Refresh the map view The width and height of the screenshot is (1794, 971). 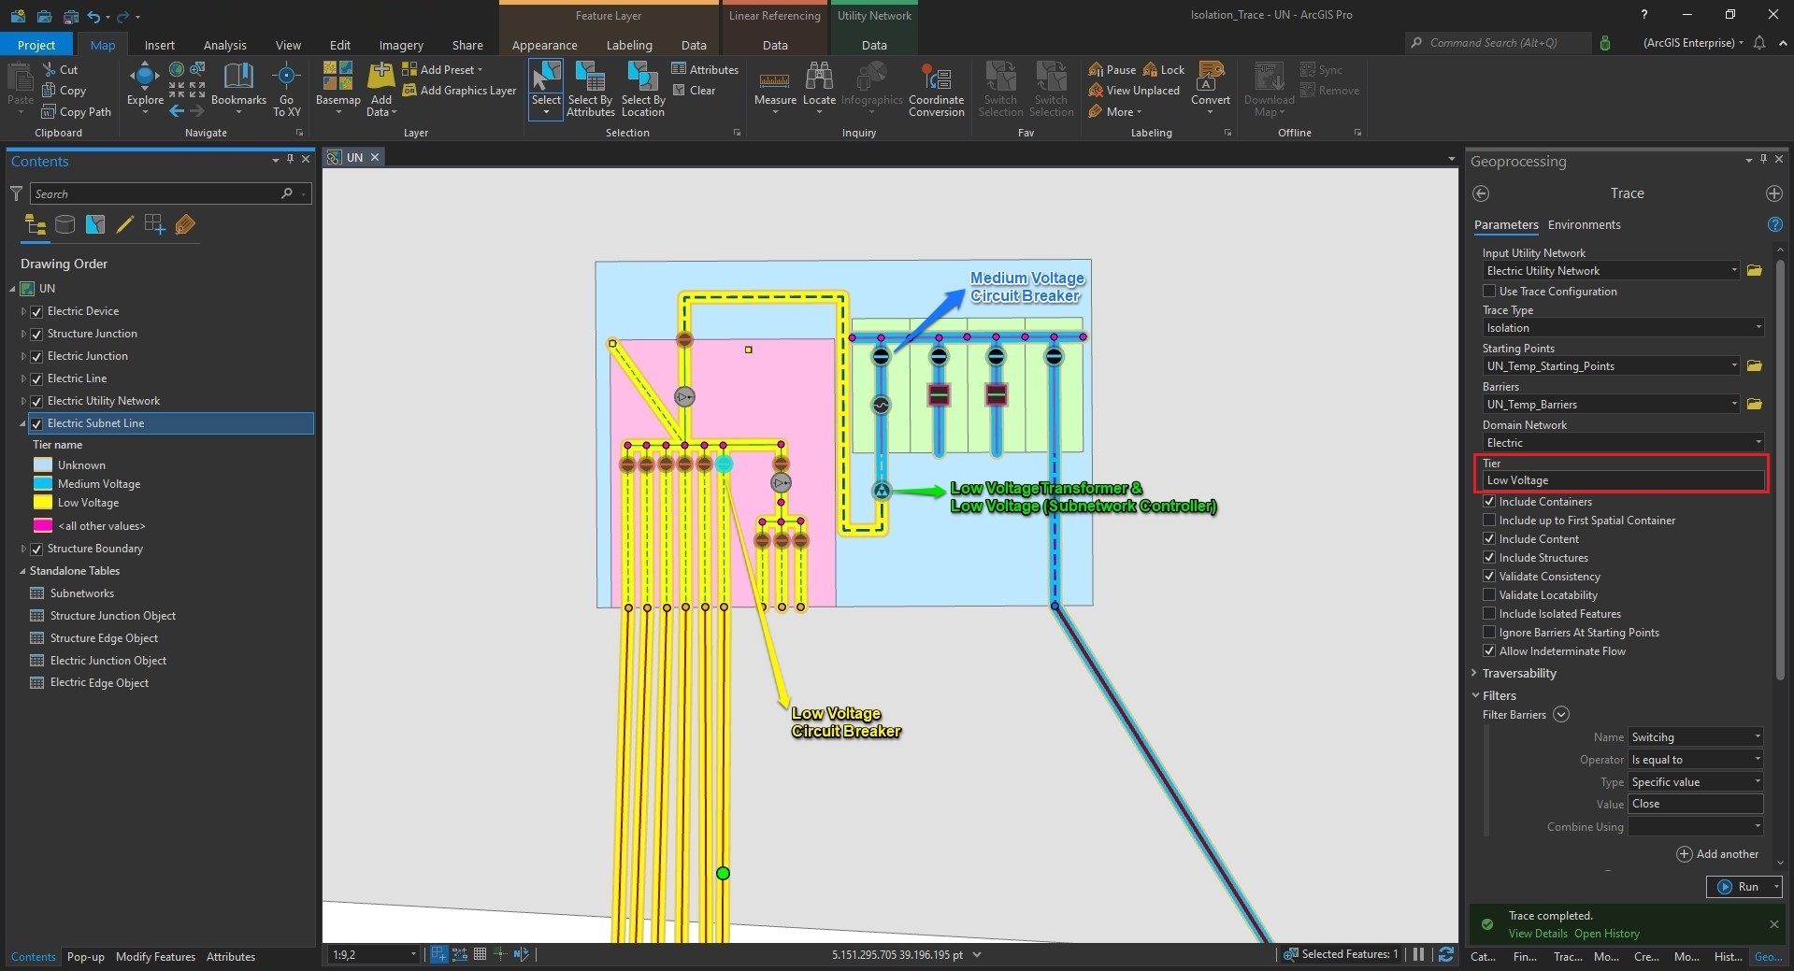click(1446, 954)
